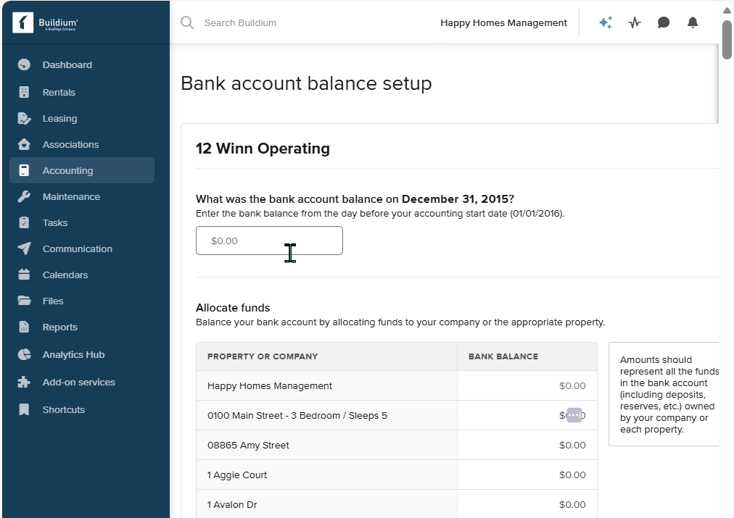Click the Rentals building icon
This screenshot has height=518, width=734.
[24, 92]
